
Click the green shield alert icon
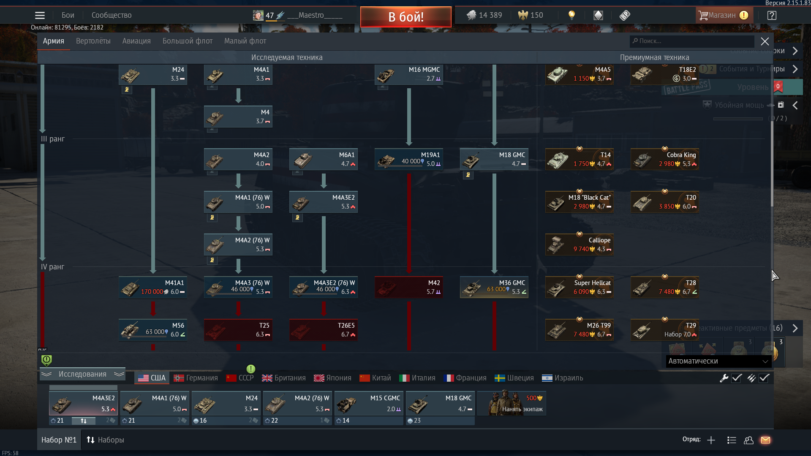[x=46, y=360]
